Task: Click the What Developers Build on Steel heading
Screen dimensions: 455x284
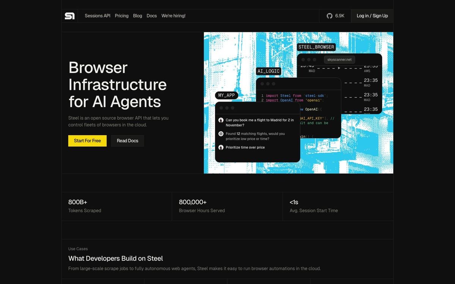Action: (x=116, y=259)
